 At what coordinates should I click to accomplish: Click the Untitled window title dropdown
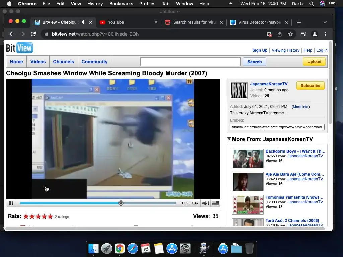tap(169, 12)
